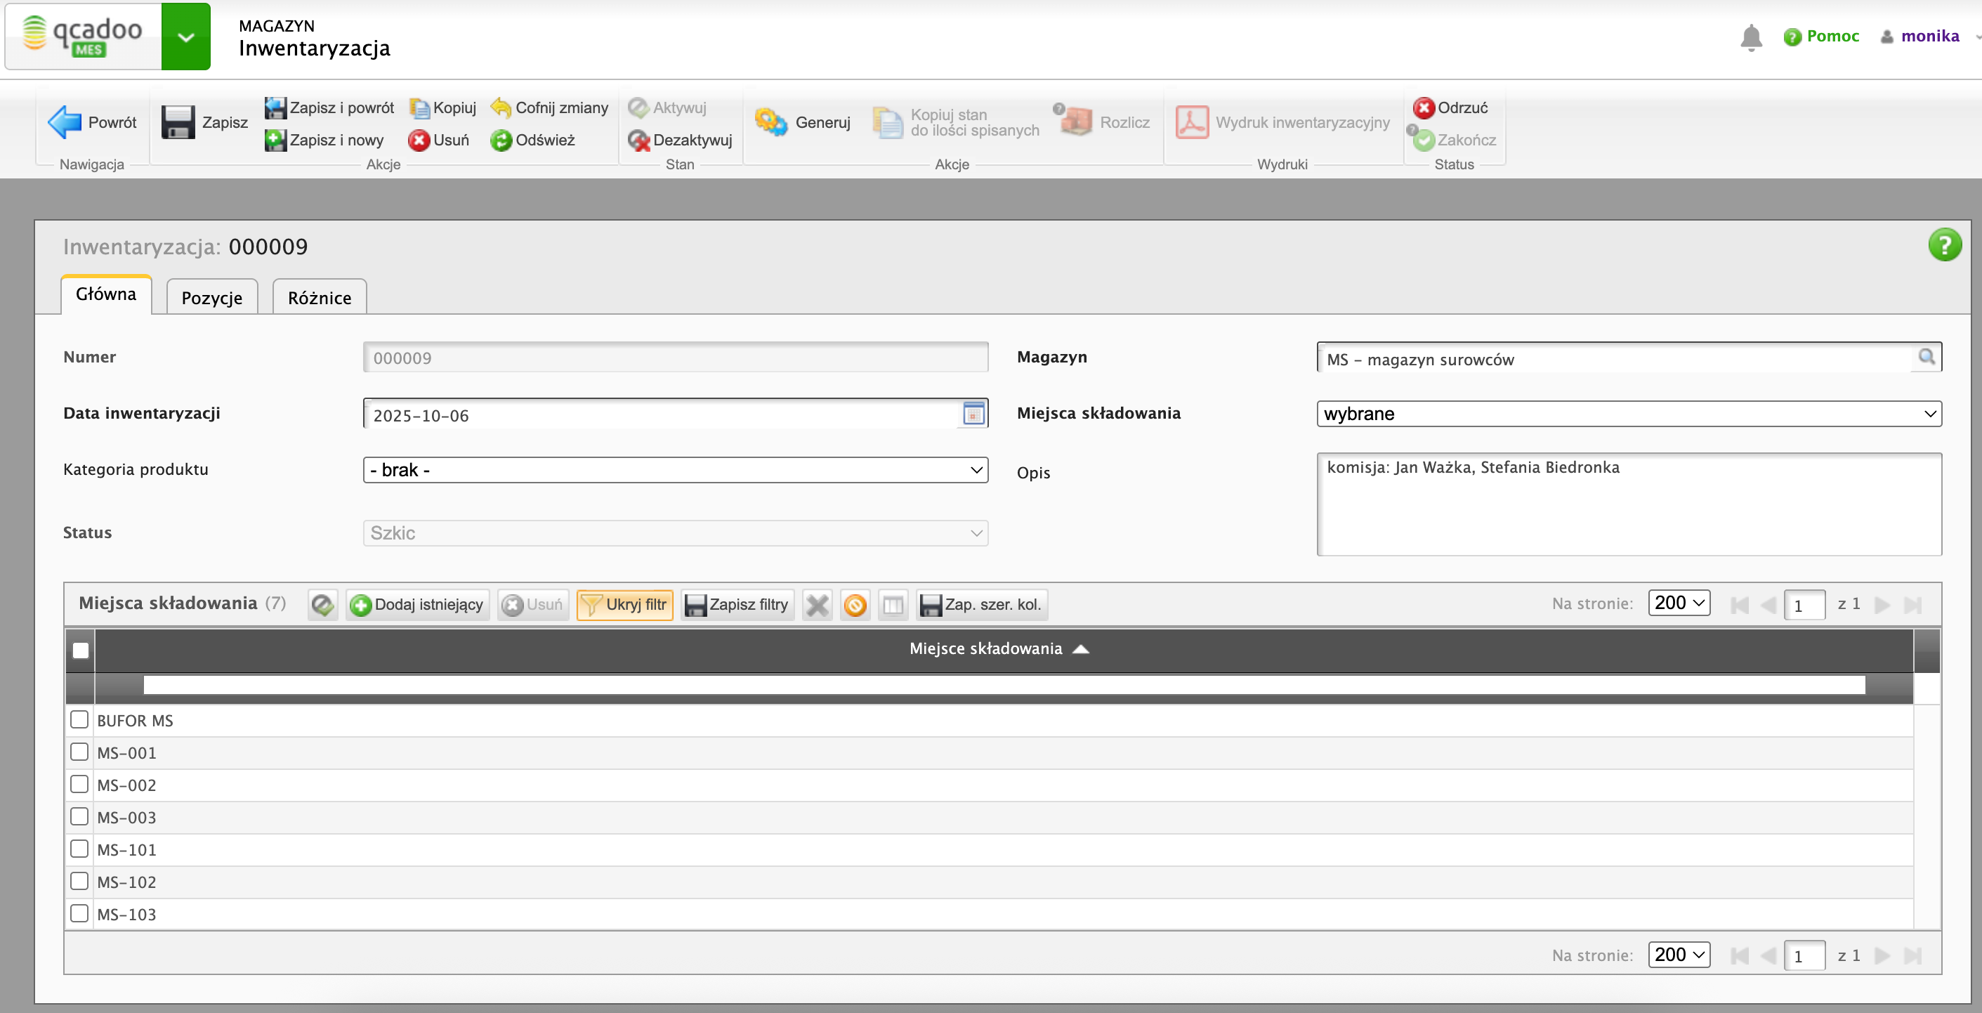Open green qcadoo main menu dropdown
The image size is (1982, 1013).
[x=185, y=37]
